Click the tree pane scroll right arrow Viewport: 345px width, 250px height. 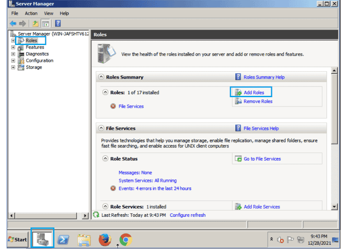tap(85, 216)
